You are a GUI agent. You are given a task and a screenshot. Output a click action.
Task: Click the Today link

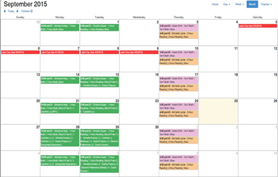[x=11, y=11]
